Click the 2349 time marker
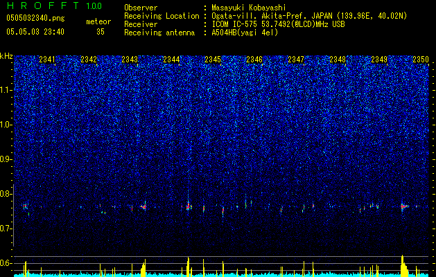436x277 pixels. (x=379, y=60)
